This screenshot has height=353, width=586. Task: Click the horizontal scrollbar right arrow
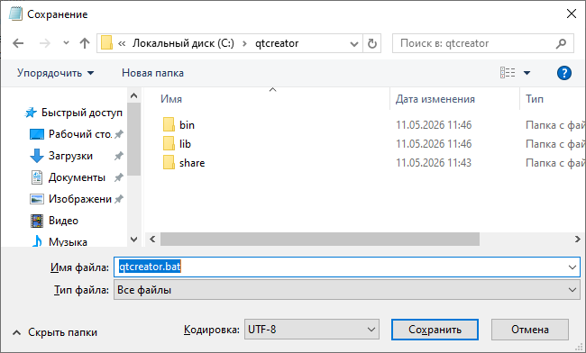pyautogui.click(x=578, y=239)
